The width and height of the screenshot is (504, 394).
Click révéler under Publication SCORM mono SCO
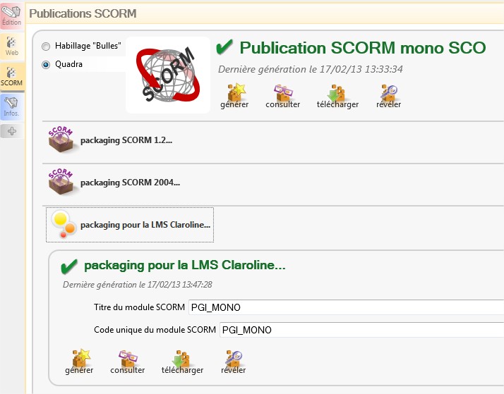389,96
